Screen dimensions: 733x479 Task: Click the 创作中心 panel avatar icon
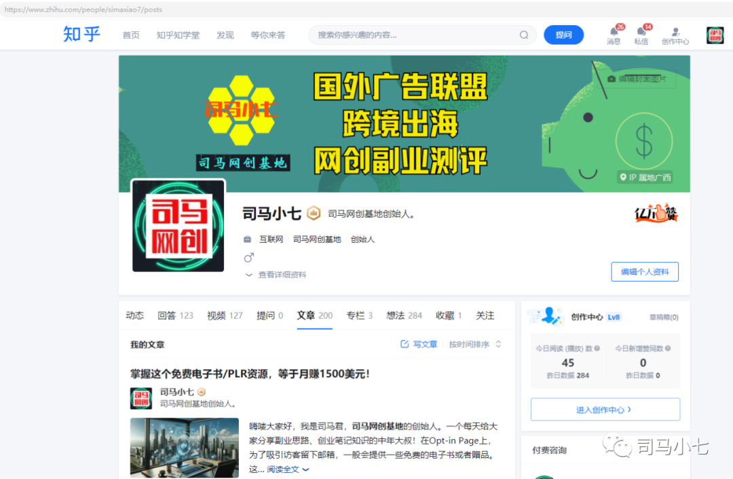pos(546,316)
